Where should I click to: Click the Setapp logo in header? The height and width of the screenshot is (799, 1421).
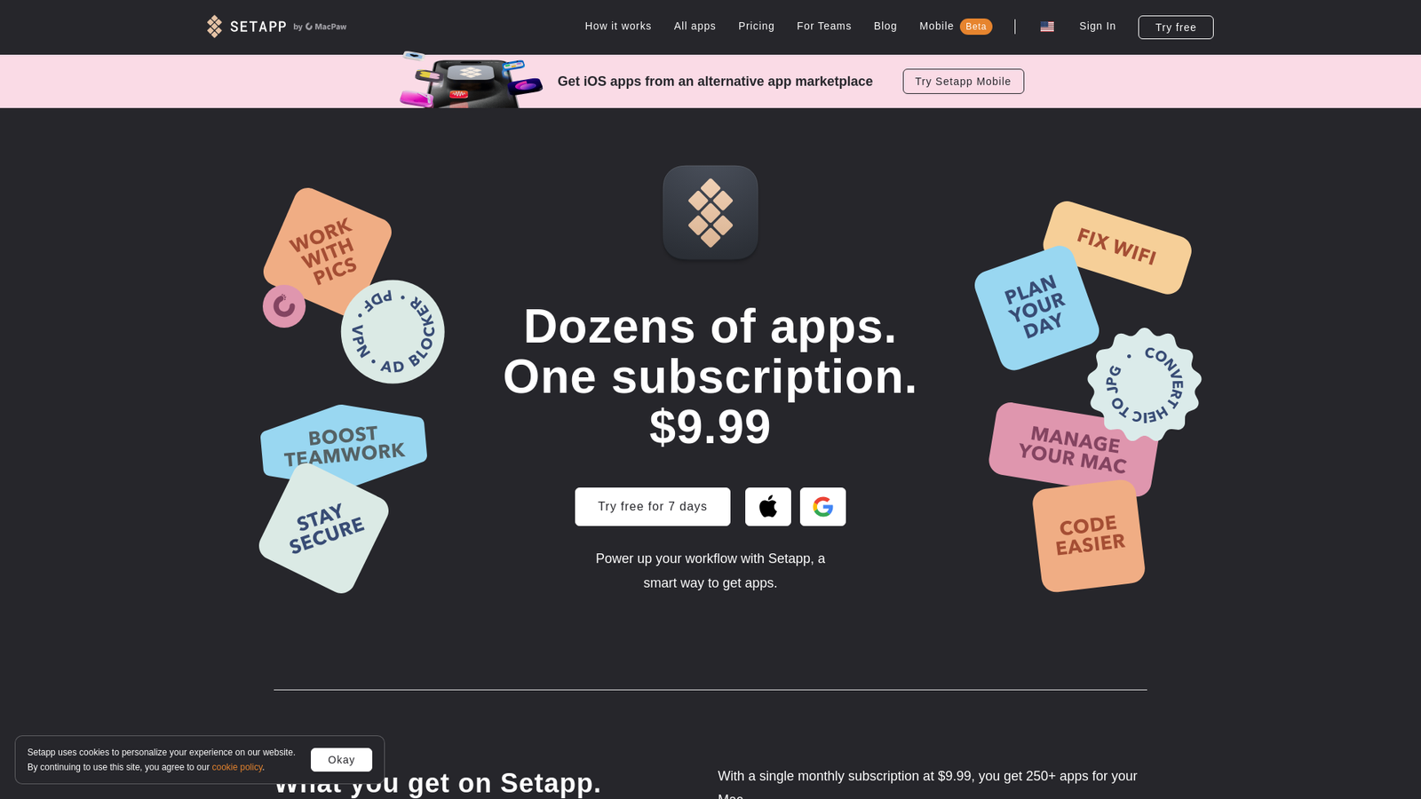coord(276,27)
